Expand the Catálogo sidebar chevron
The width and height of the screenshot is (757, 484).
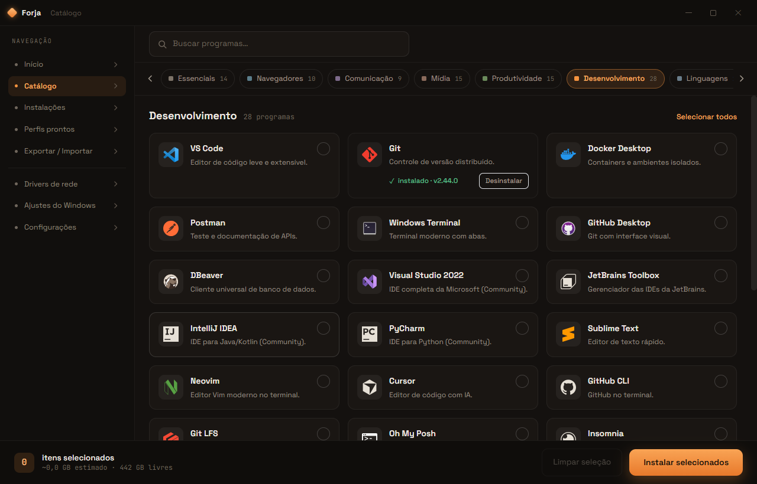pos(116,86)
